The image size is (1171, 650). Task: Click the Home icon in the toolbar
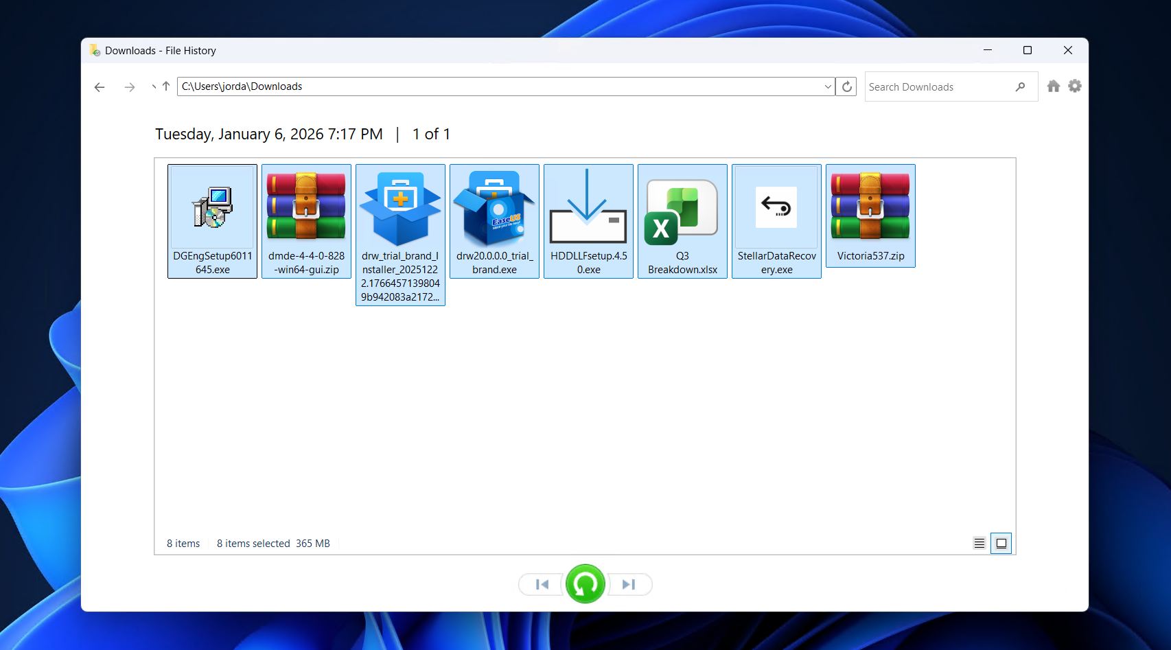1054,85
